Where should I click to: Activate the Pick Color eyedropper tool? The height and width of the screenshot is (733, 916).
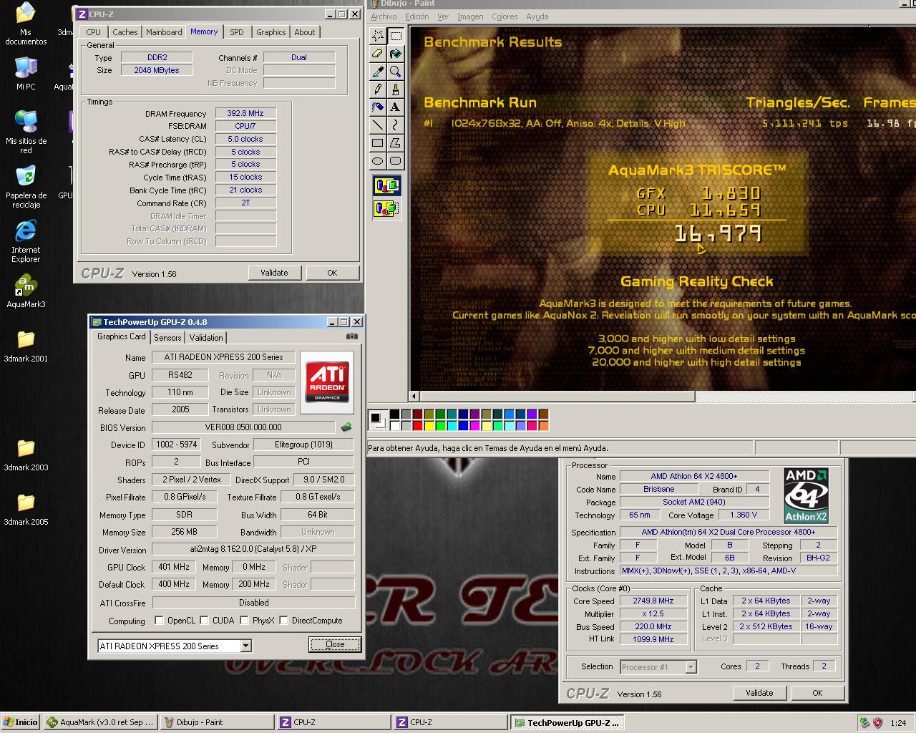pos(378,72)
